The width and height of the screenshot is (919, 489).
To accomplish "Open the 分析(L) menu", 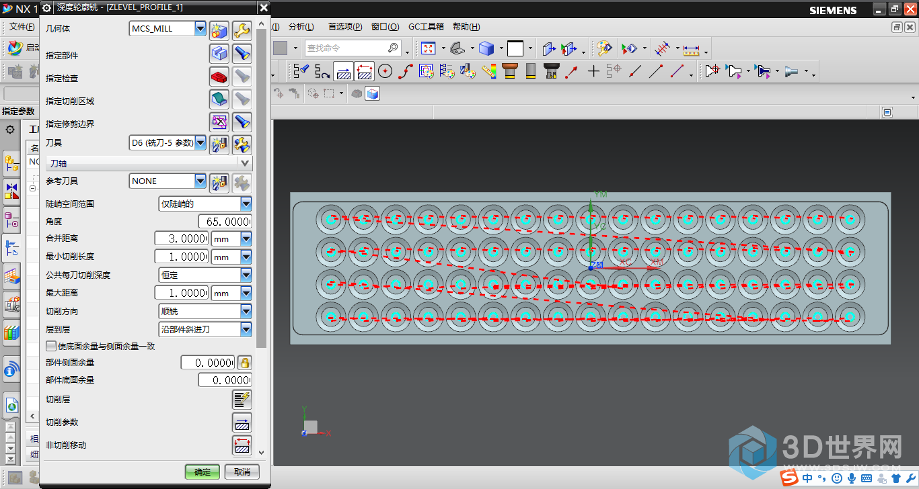I will 301,27.
